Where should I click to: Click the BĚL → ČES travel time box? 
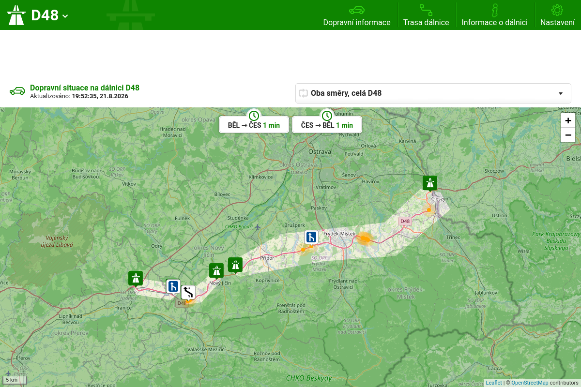point(254,125)
